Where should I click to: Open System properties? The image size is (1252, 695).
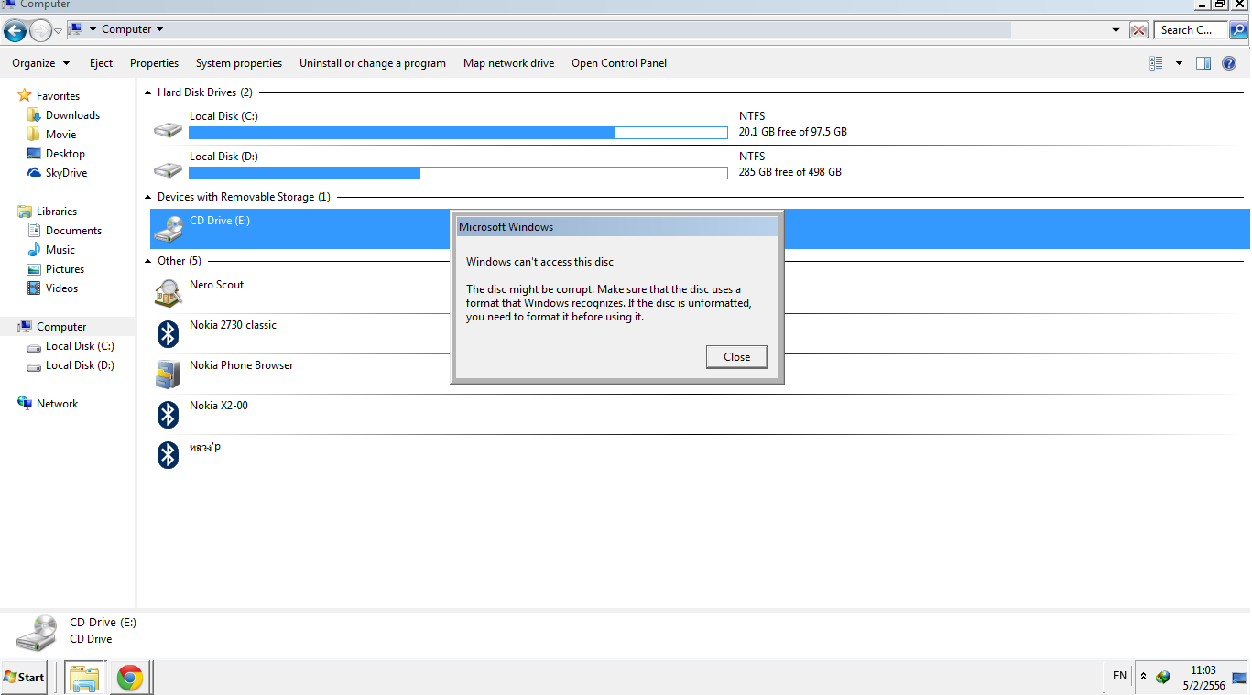coord(239,63)
